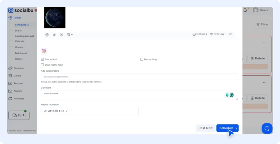The width and height of the screenshot is (280, 144).
Task: Open the Automate section
Action: pyautogui.click(x=19, y=99)
